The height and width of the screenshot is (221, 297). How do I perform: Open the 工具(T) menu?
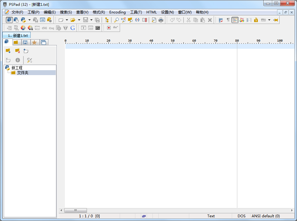(x=136, y=12)
